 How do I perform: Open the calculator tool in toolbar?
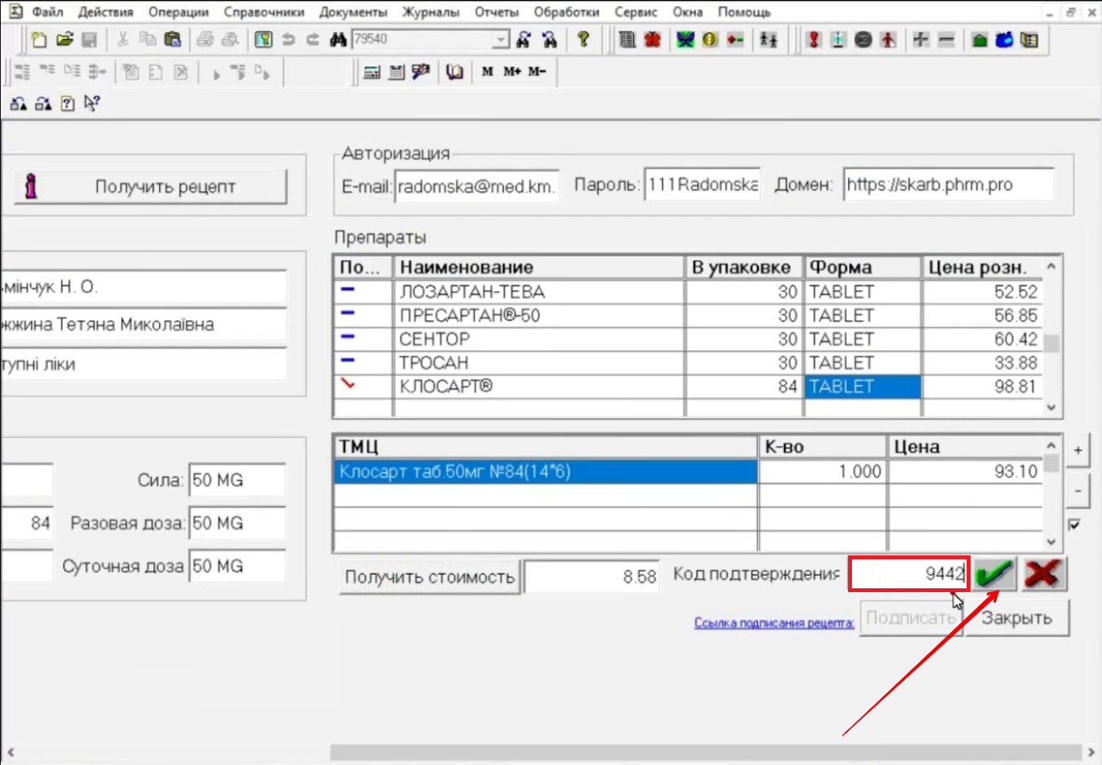(372, 72)
